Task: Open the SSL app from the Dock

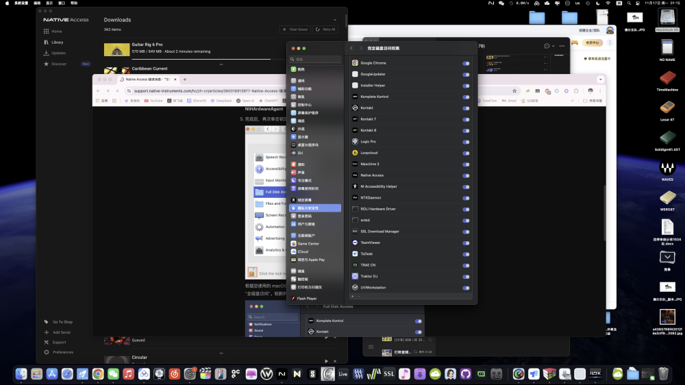Action: pyautogui.click(x=389, y=374)
